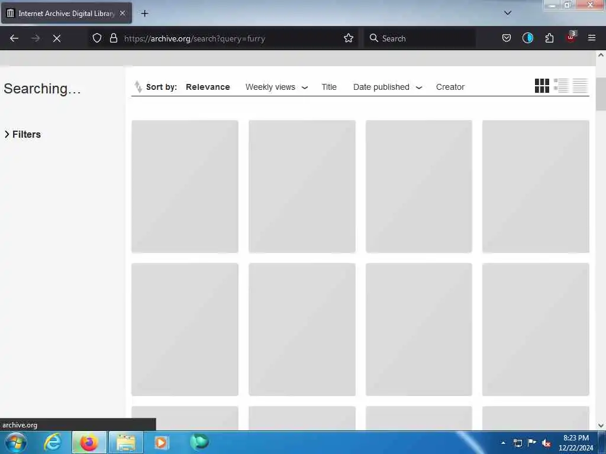Viewport: 606px width, 454px height.
Task: Open the Windows Start menu
Action: tap(16, 442)
